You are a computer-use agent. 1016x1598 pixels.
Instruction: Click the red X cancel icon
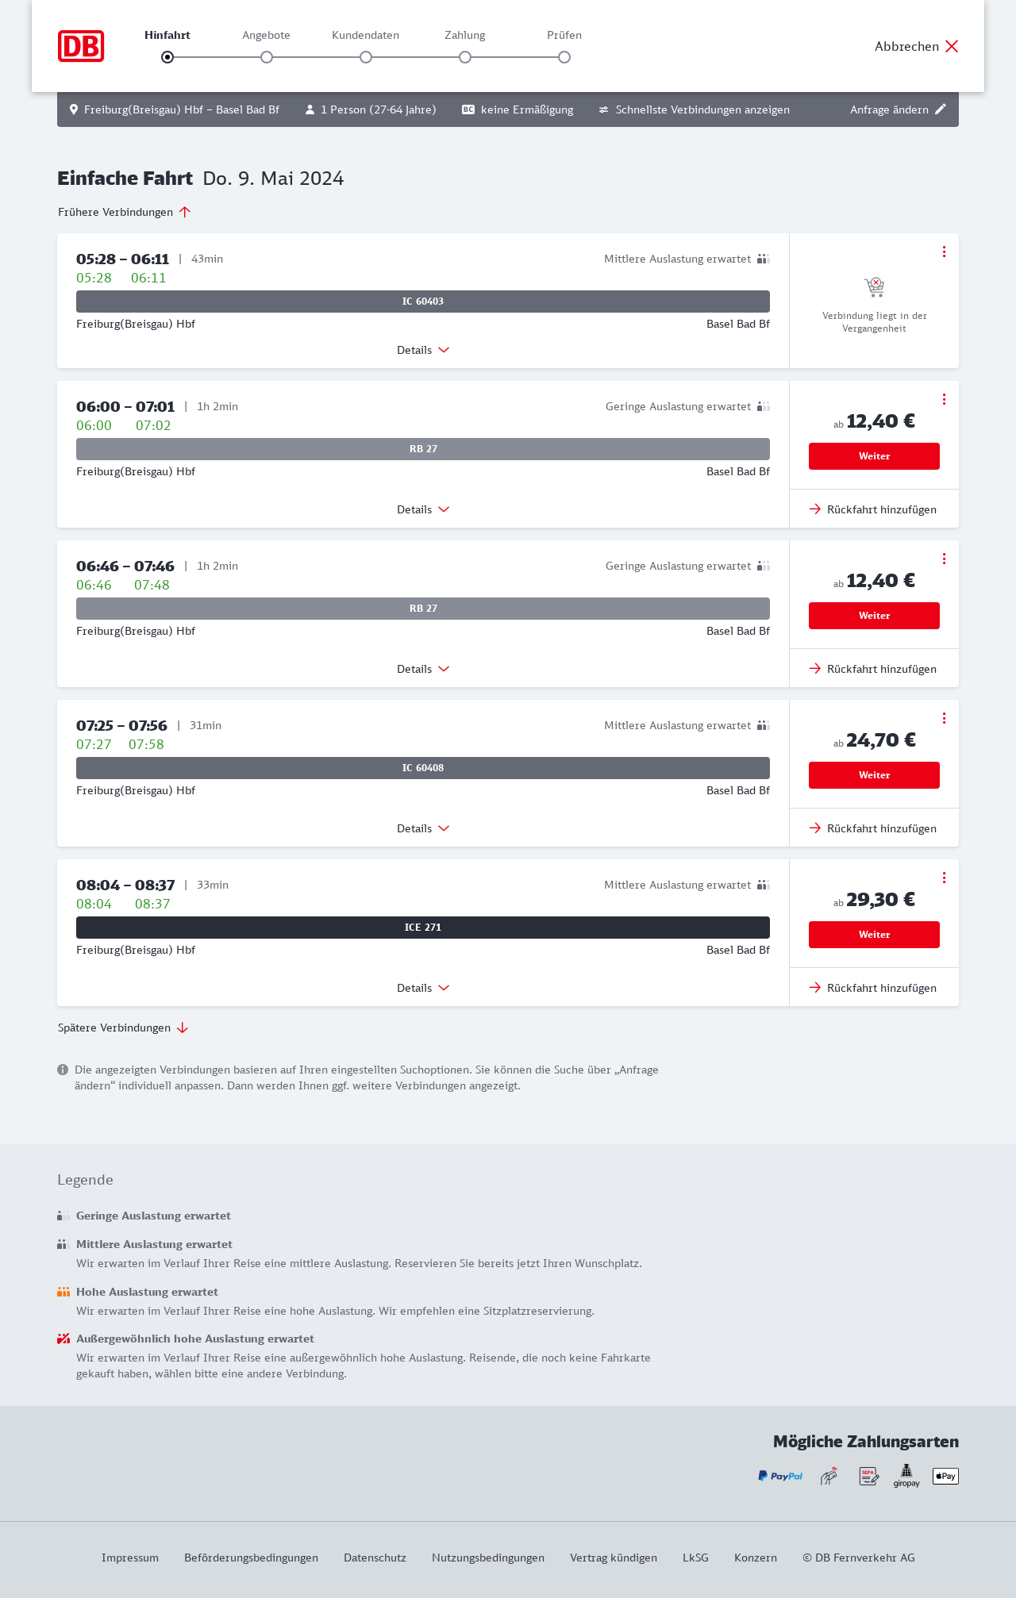click(952, 46)
